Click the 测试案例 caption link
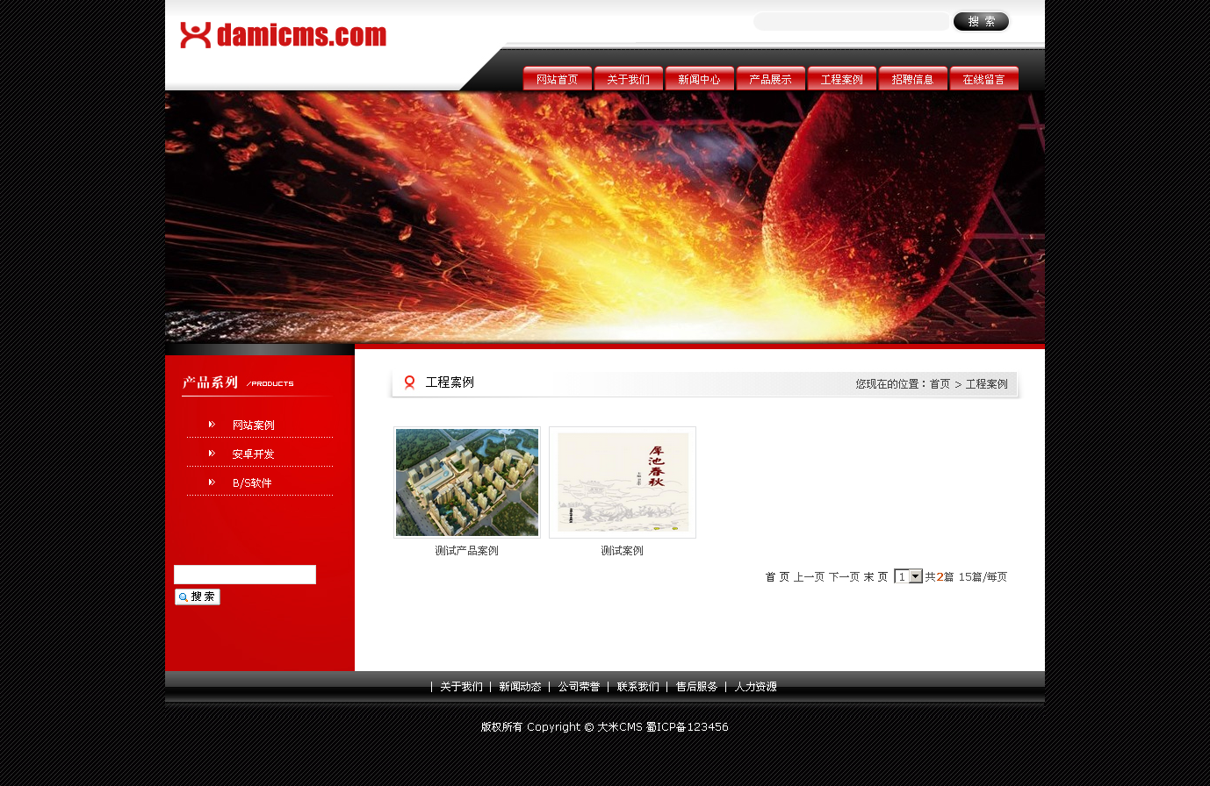 tap(623, 551)
